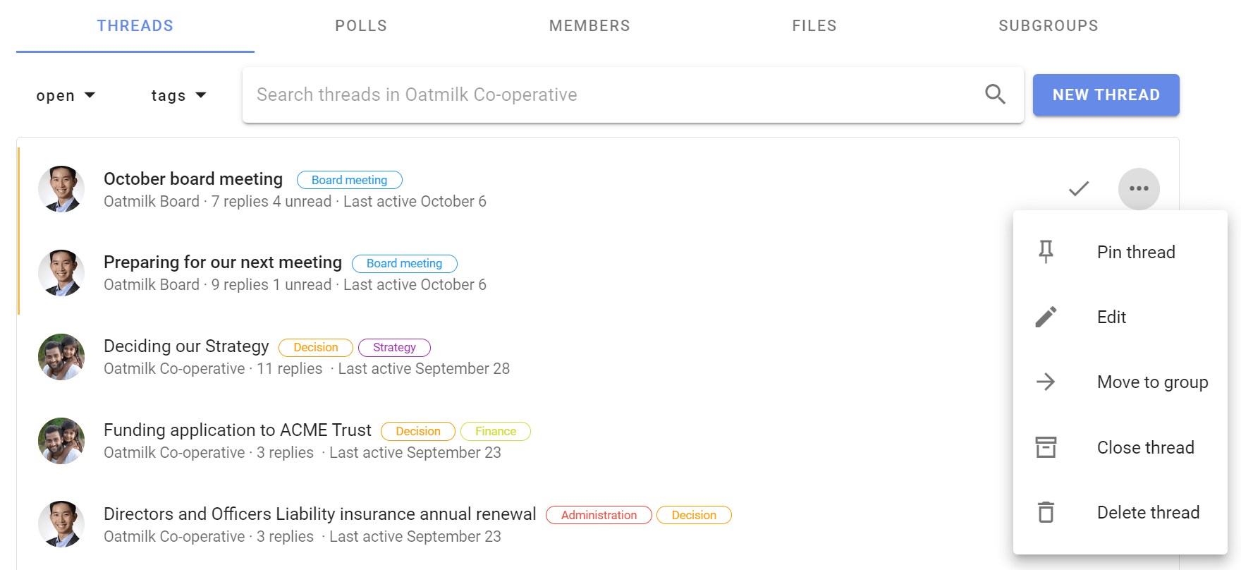Click the arrow icon for Move to group
The image size is (1241, 570).
coord(1046,382)
